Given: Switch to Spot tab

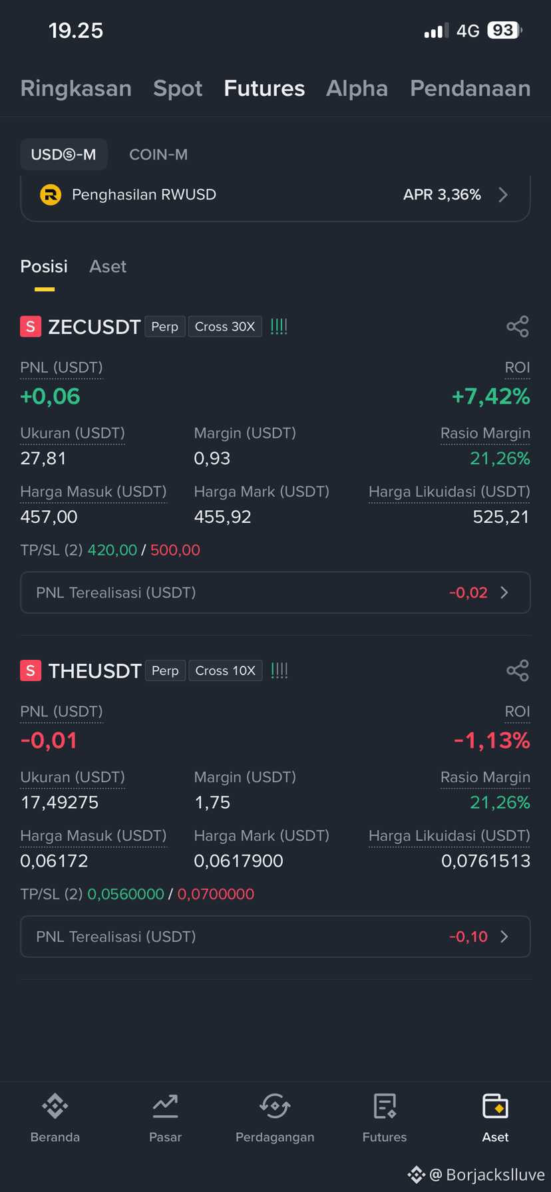Looking at the screenshot, I should 178,88.
